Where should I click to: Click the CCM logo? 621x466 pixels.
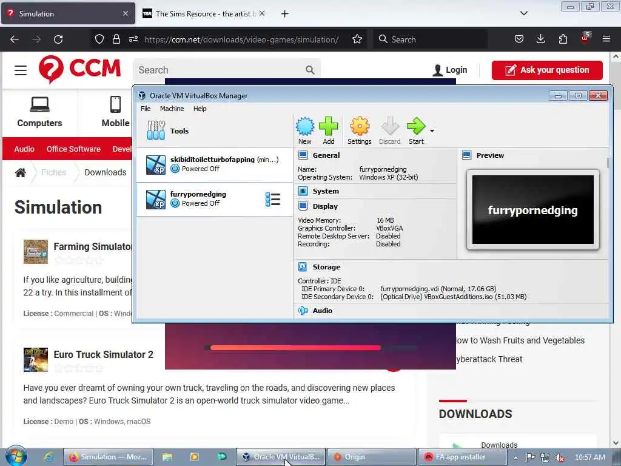click(79, 69)
